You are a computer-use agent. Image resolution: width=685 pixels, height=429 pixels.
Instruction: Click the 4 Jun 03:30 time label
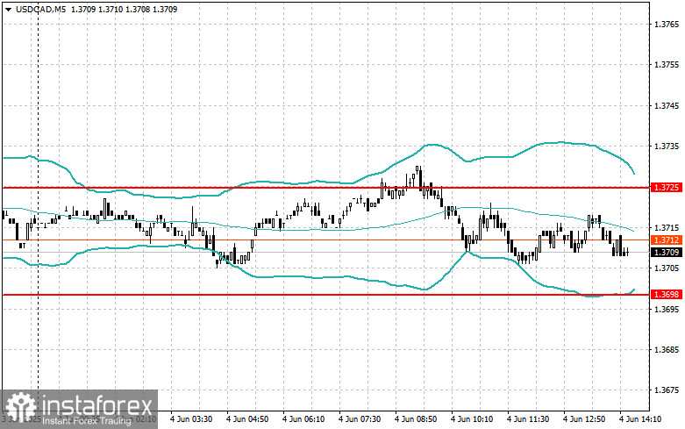(191, 419)
